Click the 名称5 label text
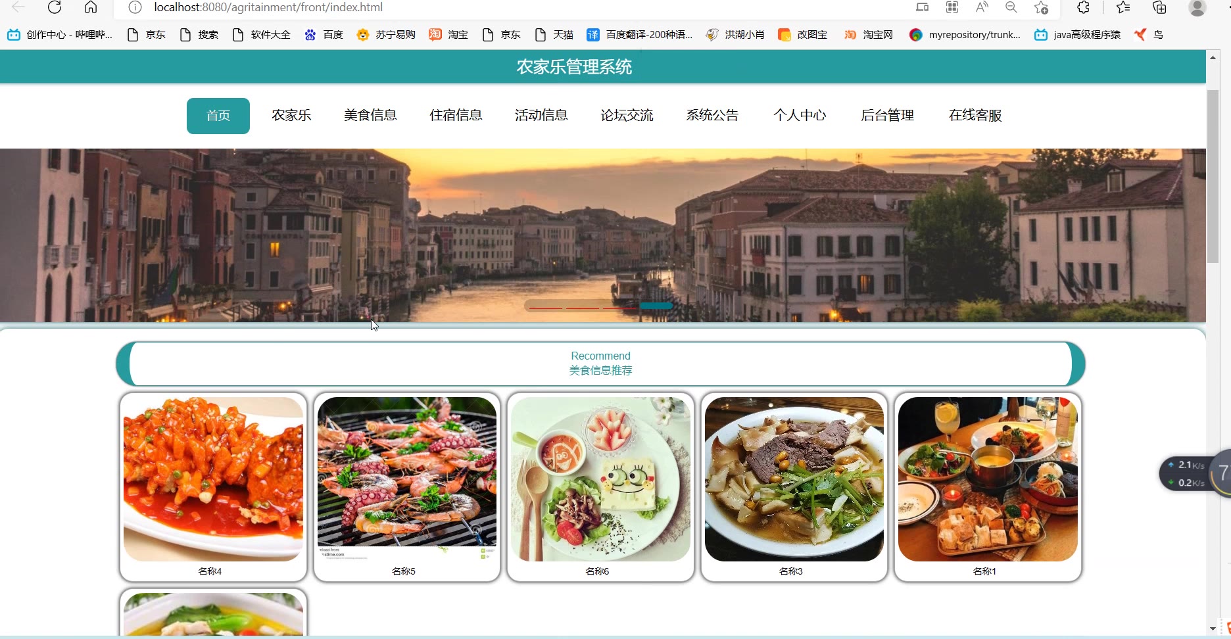Screen dimensions: 1231x639 (x=404, y=571)
